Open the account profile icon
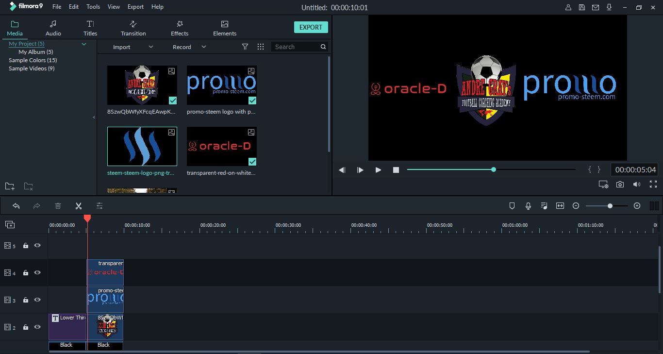The width and height of the screenshot is (663, 354). point(568,7)
